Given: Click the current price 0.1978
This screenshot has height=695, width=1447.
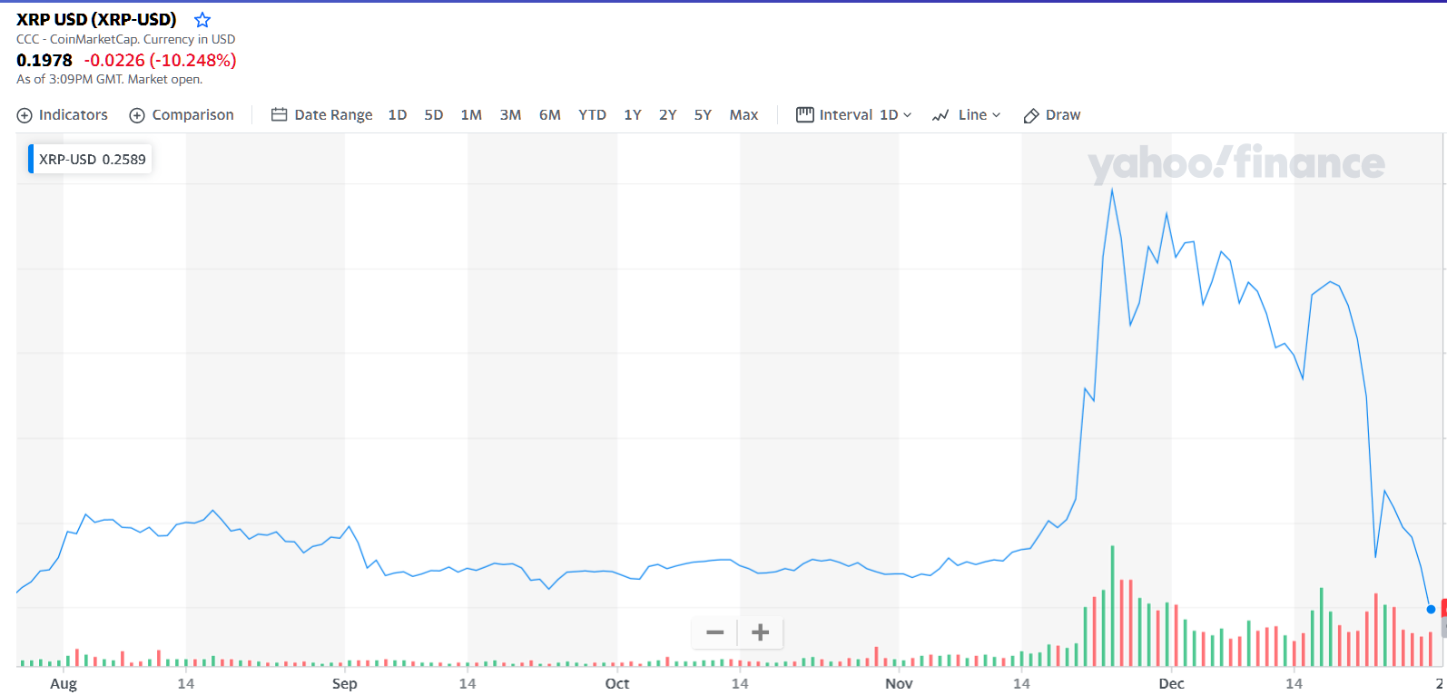Looking at the screenshot, I should (x=44, y=60).
